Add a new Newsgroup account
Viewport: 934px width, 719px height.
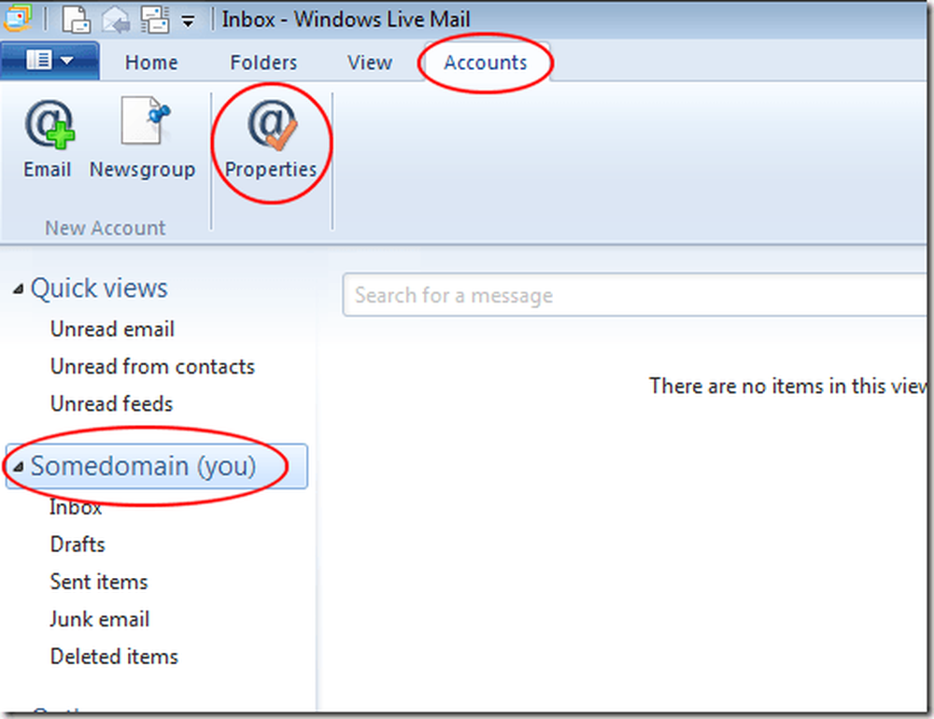142,139
